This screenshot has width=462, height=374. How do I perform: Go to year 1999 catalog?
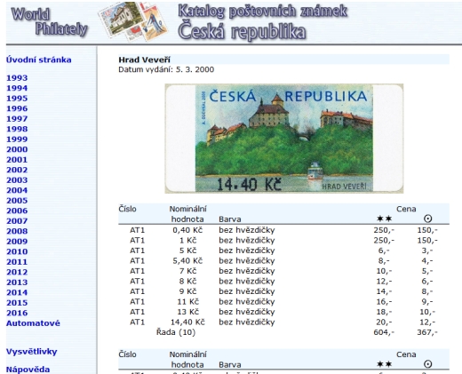tap(17, 139)
